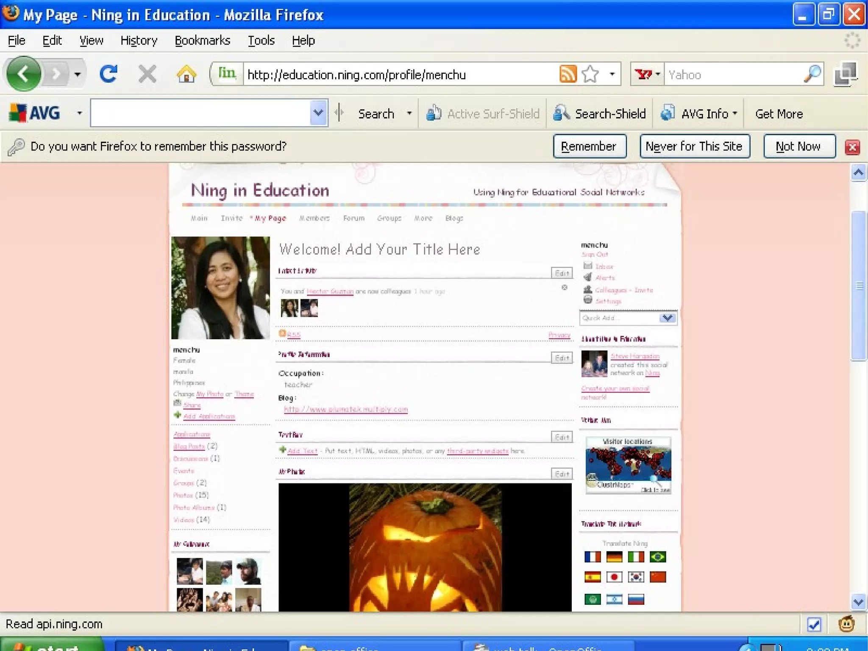Click the Back navigation arrow
The image size is (868, 651).
coord(24,74)
